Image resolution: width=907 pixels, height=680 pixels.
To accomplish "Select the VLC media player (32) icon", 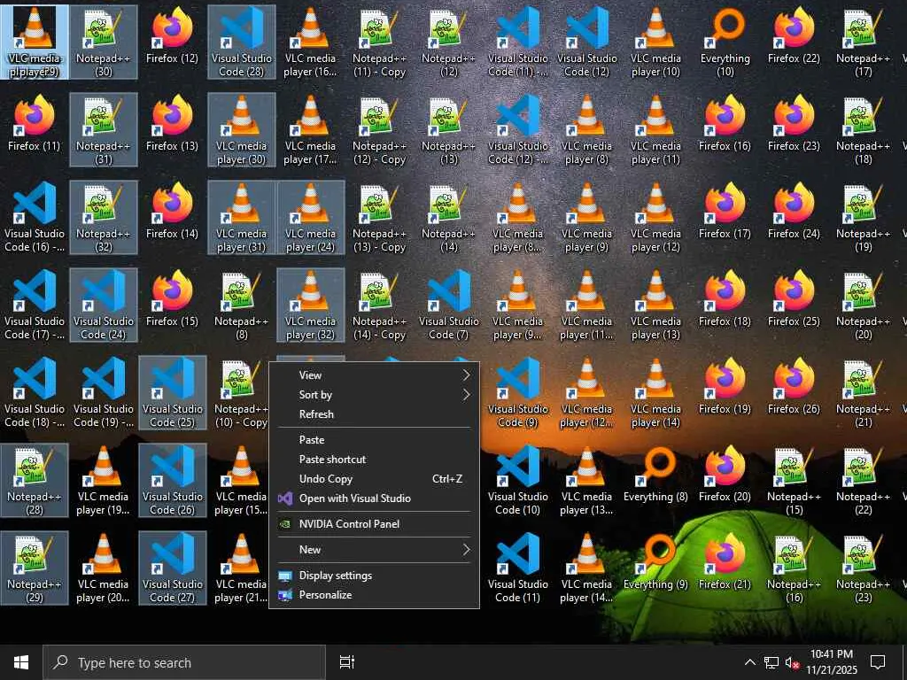I will click(311, 305).
